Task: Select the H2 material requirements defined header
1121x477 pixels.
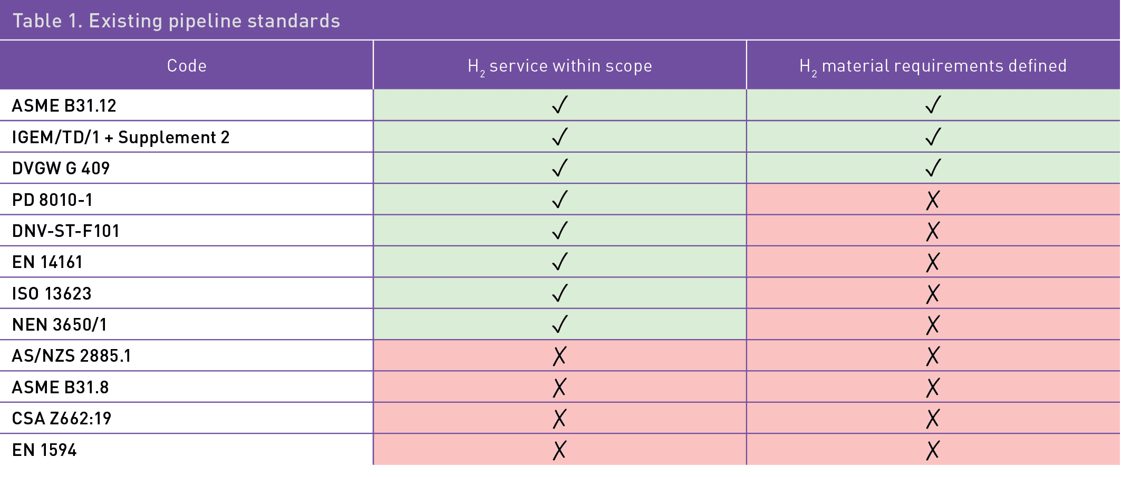Action: [933, 66]
